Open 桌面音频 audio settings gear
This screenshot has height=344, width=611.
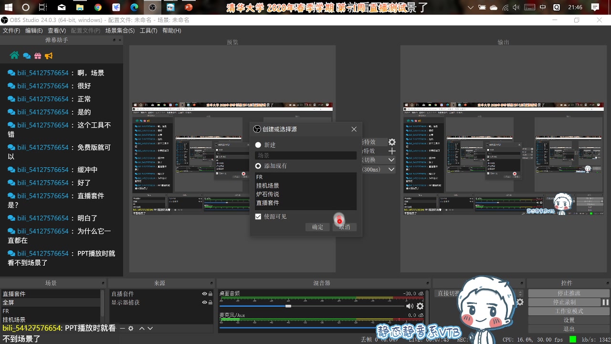click(x=420, y=306)
